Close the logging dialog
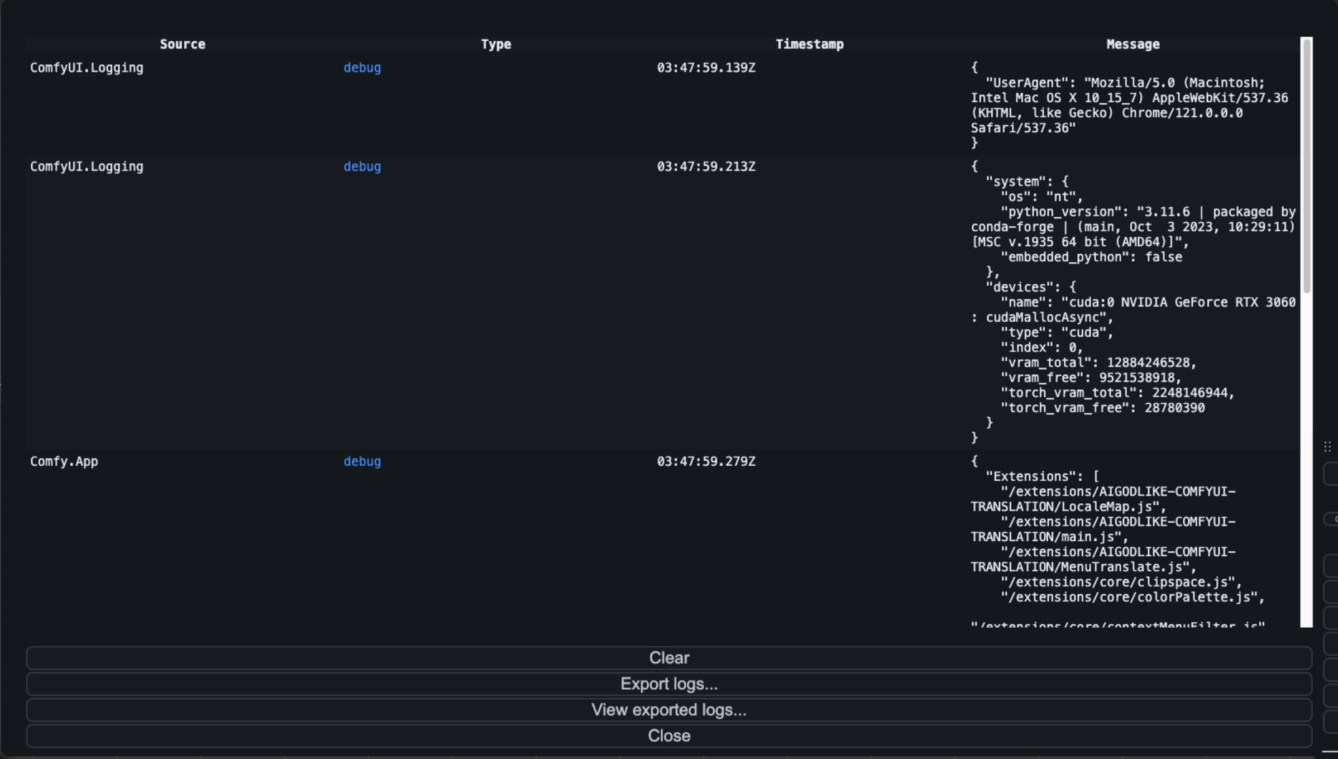This screenshot has width=1338, height=759. pos(669,736)
